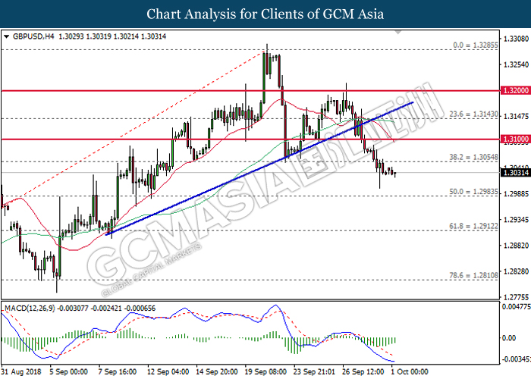The width and height of the screenshot is (531, 379).
Task: Click the MACD scale value 0.00
Action: point(509,338)
